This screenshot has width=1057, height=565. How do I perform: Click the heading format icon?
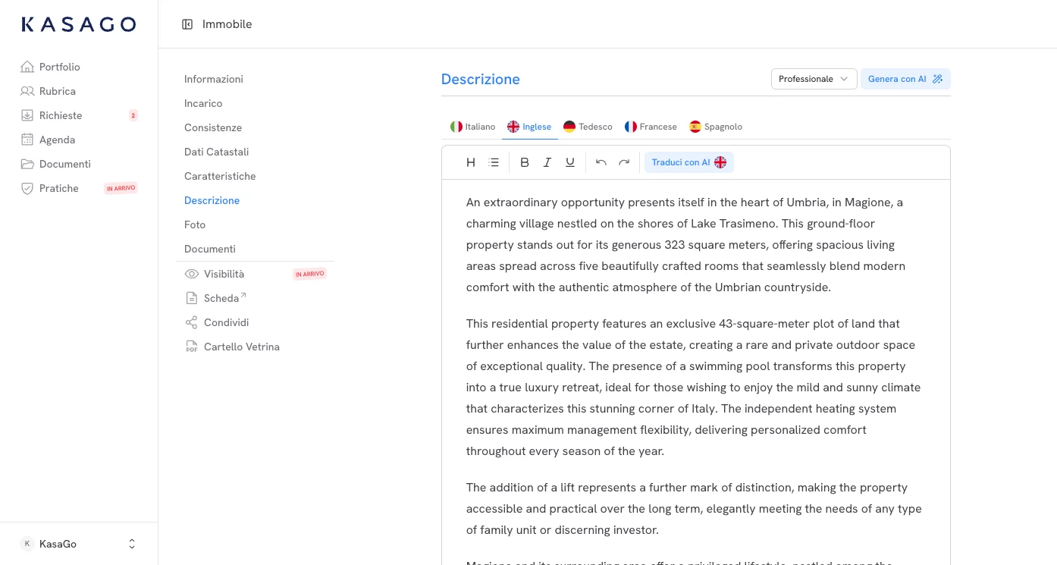471,162
